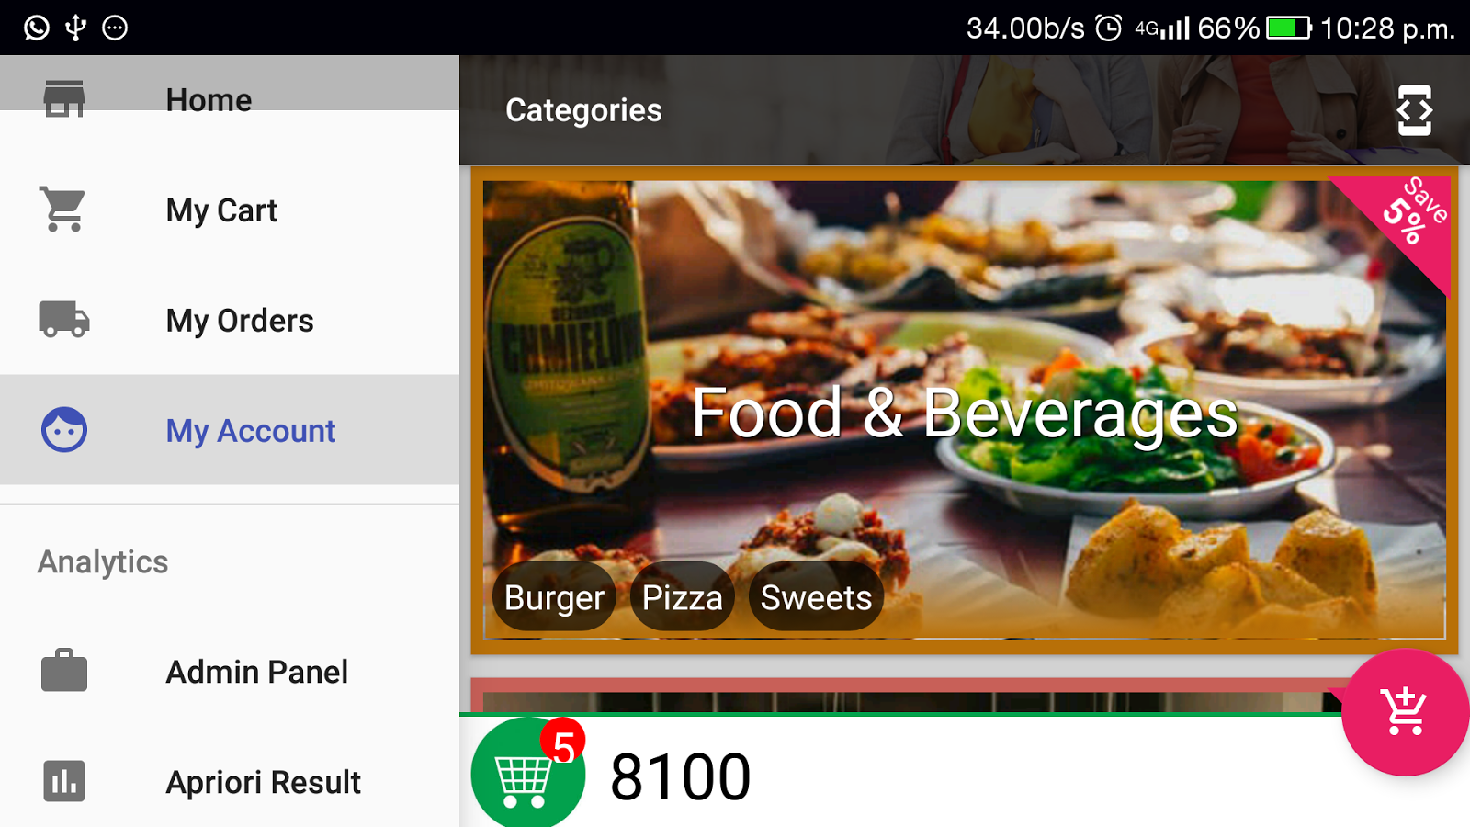
Task: Tap the delivery truck icon
Action: click(x=64, y=320)
